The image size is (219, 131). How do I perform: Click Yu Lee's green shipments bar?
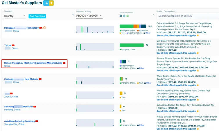pos(132,45)
